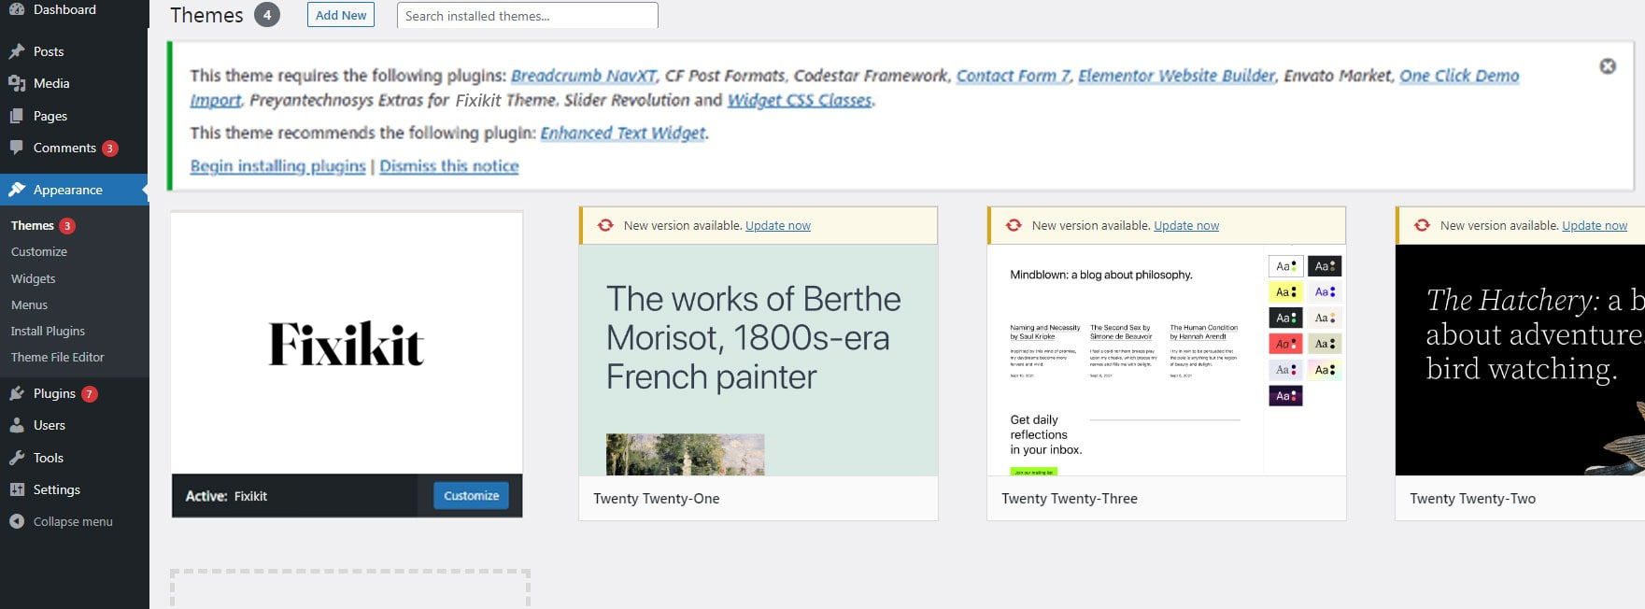Open the Twenty Twenty-Two theme screenshot

[1520, 360]
